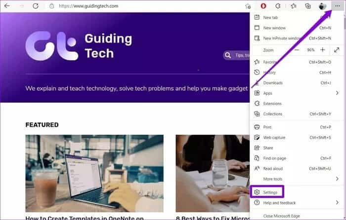Viewport: 346px width, 220px height.
Task: Reload the page with the refresh icon
Action: pyautogui.click(x=36, y=6)
